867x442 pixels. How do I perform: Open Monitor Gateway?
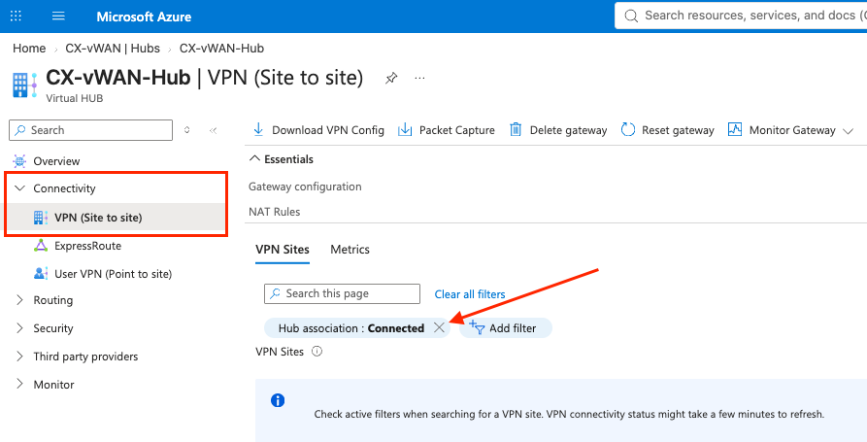[x=790, y=130]
